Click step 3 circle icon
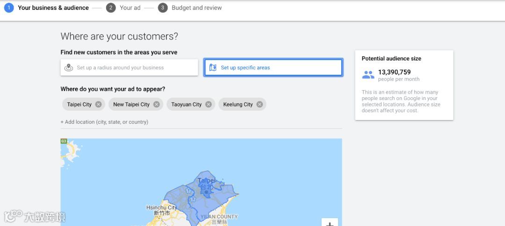The width and height of the screenshot is (505, 226). (163, 8)
